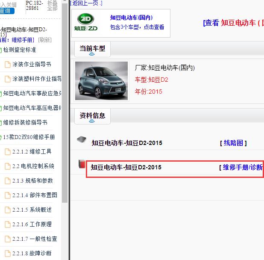264x260 pixels.
Task: Collapse 15款D2双80维修手册 folder
Action: click(x=29, y=137)
